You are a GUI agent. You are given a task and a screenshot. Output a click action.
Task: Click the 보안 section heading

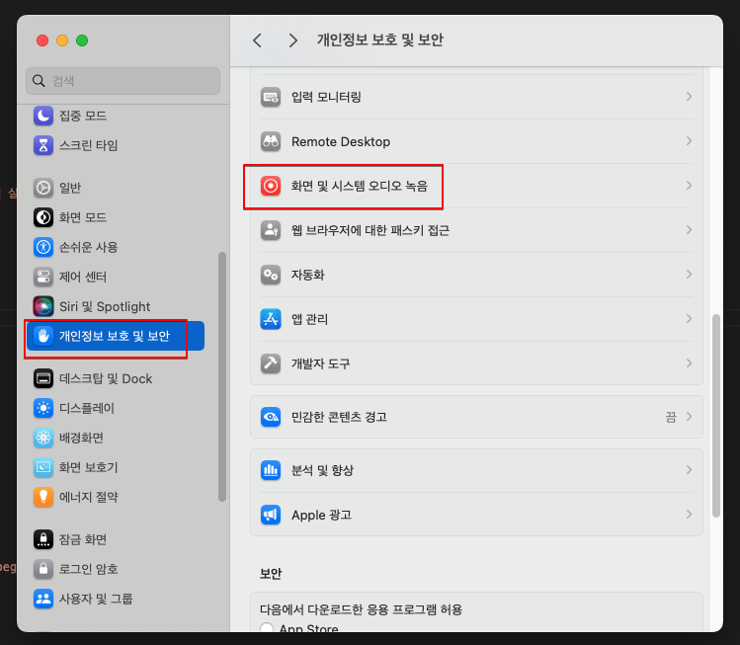[x=271, y=574]
